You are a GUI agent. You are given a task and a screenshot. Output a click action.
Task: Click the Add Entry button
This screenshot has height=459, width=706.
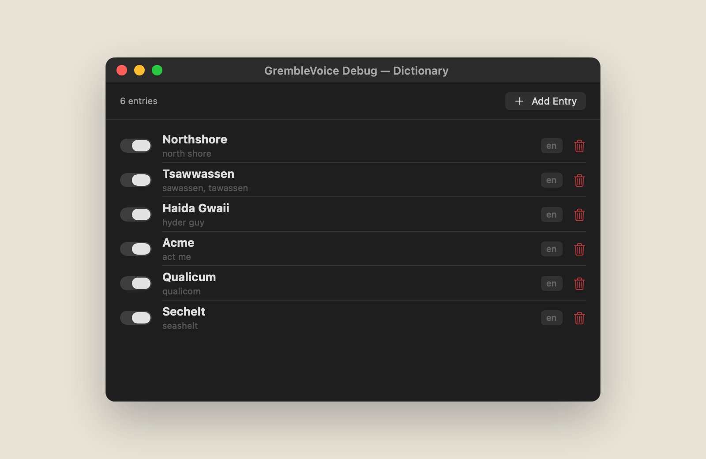[x=545, y=101]
